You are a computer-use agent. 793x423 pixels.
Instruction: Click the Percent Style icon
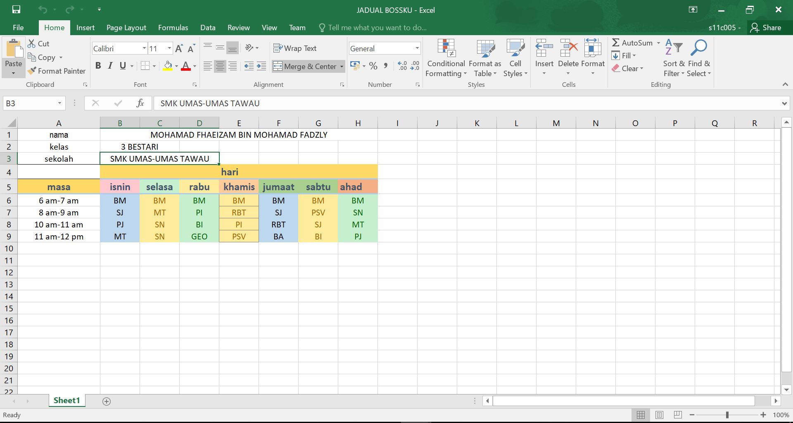tap(373, 66)
